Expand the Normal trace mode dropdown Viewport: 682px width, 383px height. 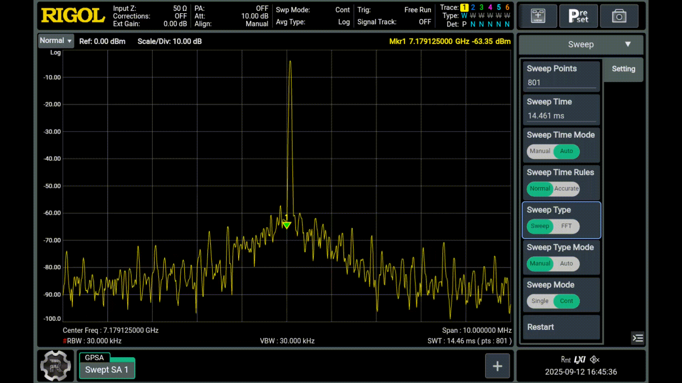point(56,41)
